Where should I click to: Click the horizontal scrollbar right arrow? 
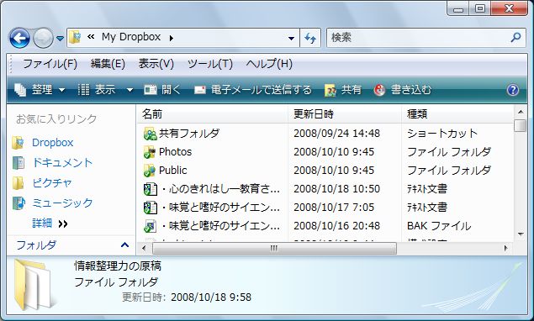(505, 249)
